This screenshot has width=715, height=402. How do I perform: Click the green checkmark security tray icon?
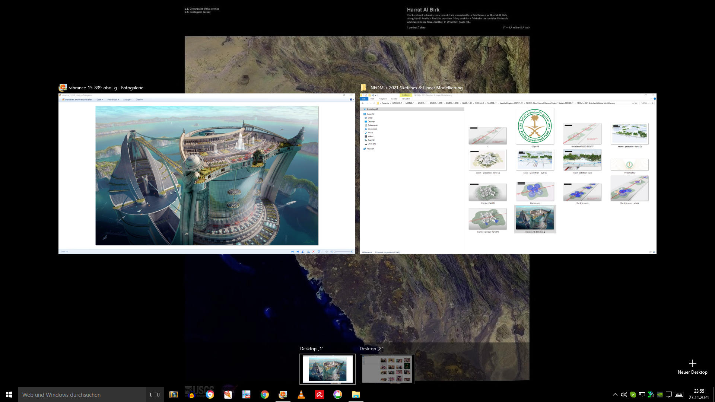tap(633, 395)
